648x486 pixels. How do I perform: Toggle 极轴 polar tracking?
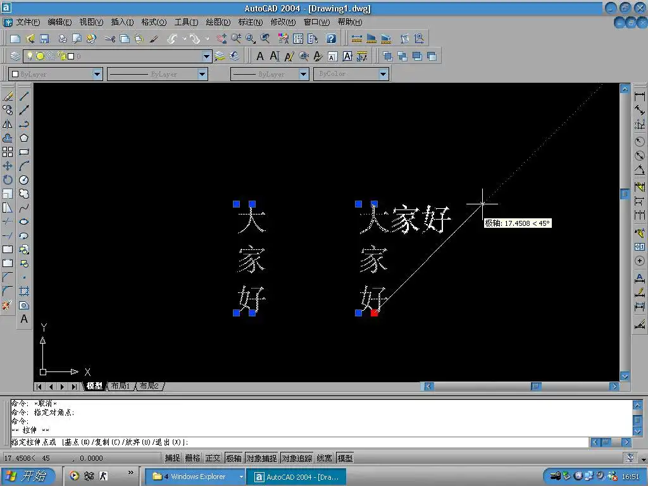tap(234, 458)
